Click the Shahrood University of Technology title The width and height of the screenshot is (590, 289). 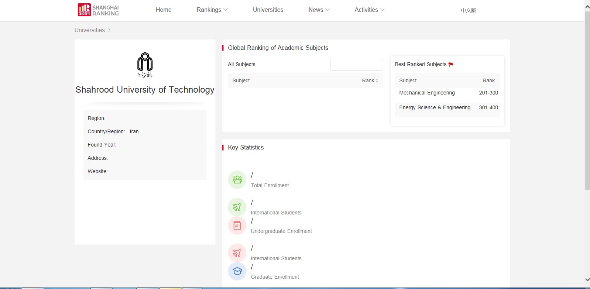point(145,90)
